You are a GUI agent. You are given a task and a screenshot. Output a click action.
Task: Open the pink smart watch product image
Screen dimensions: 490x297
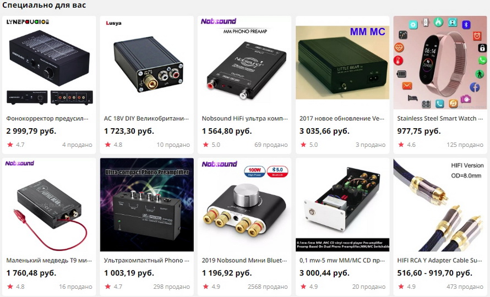click(440, 63)
